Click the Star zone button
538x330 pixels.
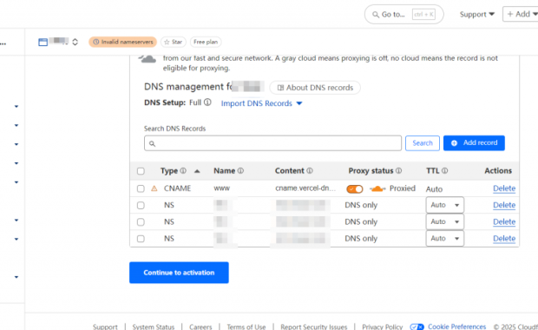click(x=174, y=42)
